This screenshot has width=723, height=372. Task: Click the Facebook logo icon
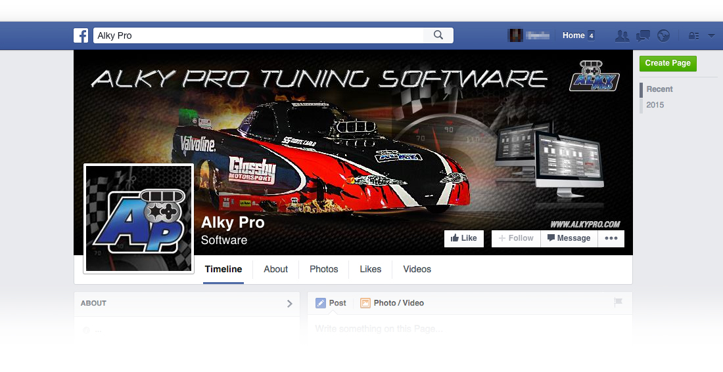pos(81,35)
